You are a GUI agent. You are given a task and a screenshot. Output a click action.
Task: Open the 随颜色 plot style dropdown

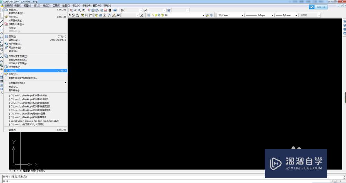coord(310,15)
